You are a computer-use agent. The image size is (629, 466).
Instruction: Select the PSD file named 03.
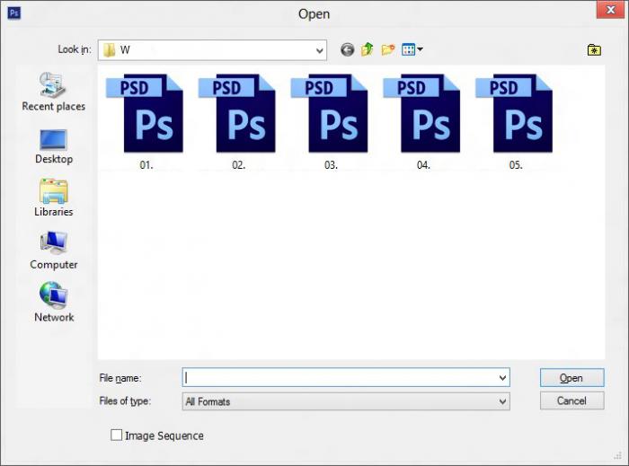pos(330,122)
